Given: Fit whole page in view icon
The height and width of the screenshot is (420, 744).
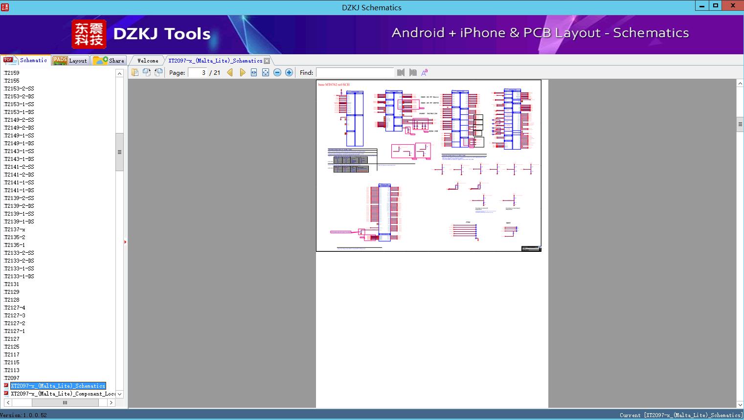Looking at the screenshot, I should 266,72.
